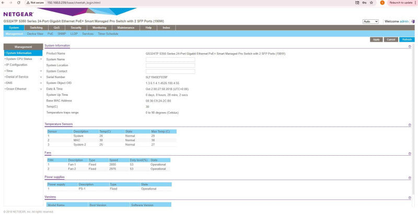Image resolution: width=418 pixels, height=214 pixels.
Task: Click the browser reload icon
Action: pyautogui.click(x=19, y=3)
